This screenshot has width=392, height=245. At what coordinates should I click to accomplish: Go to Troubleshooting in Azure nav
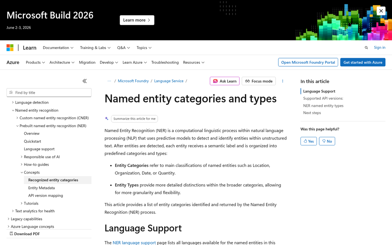[x=165, y=62]
